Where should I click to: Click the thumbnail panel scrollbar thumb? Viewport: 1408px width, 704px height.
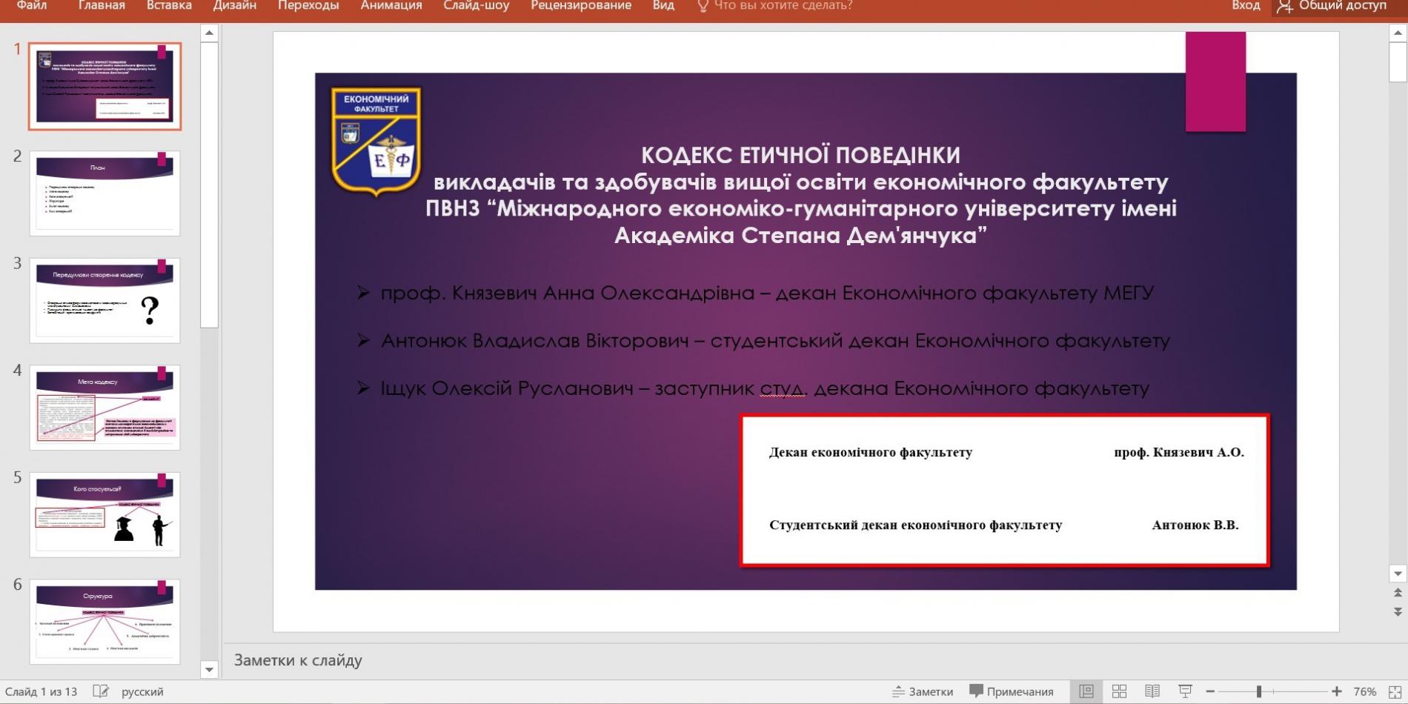pyautogui.click(x=209, y=185)
